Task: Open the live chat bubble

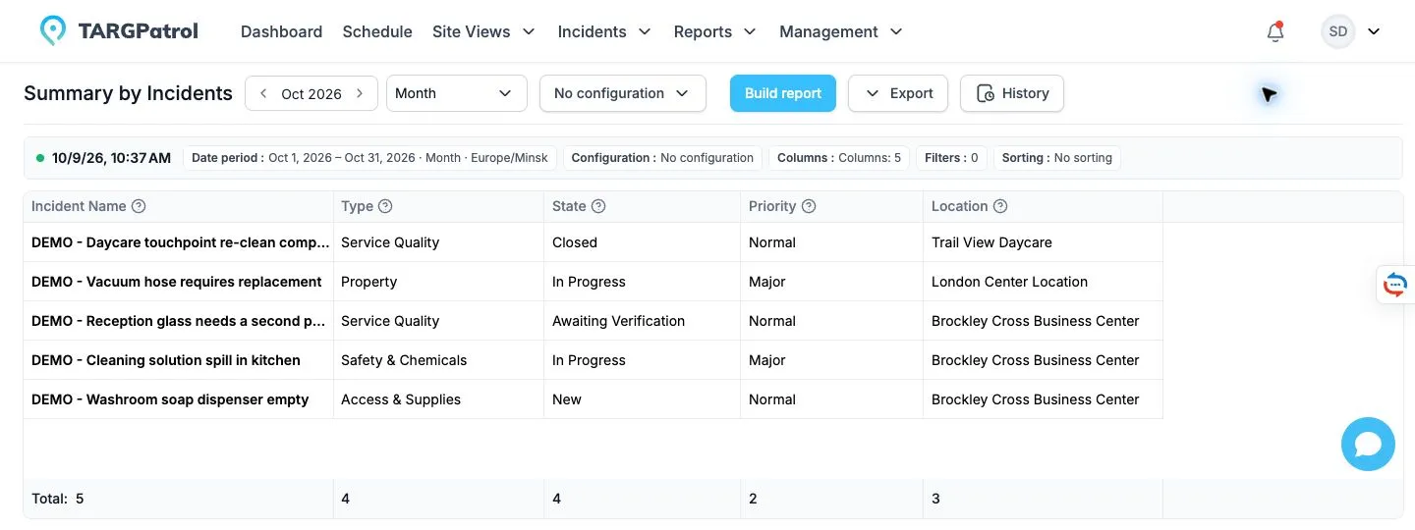Action: coord(1368,444)
